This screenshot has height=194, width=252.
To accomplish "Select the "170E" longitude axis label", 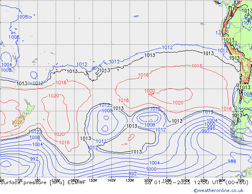I will coord(19,180).
